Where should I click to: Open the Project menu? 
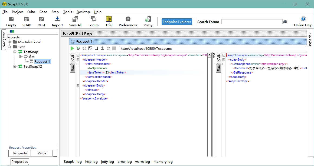(x=17, y=12)
